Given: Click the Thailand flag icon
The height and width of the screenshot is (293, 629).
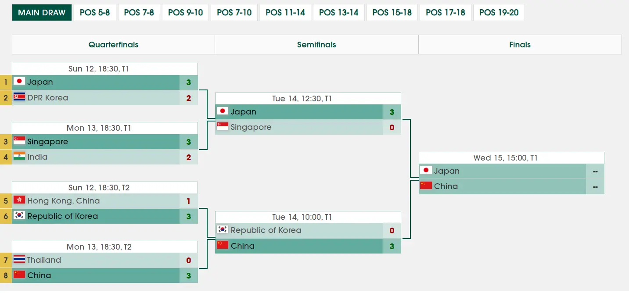Looking at the screenshot, I should [19, 260].
